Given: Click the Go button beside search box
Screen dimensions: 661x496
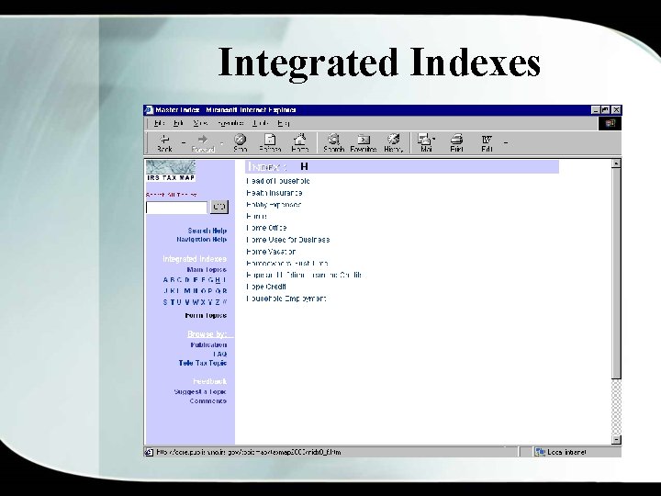Looking at the screenshot, I should [x=219, y=207].
